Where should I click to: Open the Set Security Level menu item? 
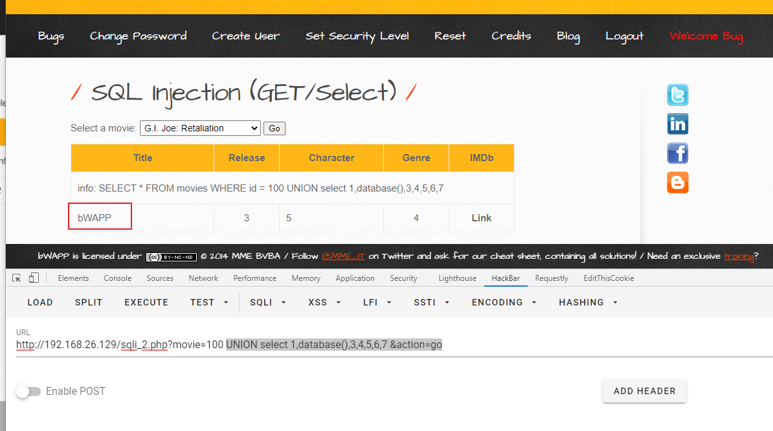click(x=357, y=36)
